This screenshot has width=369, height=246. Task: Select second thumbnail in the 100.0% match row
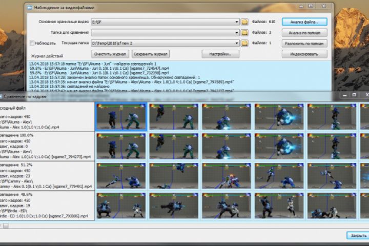(174, 146)
